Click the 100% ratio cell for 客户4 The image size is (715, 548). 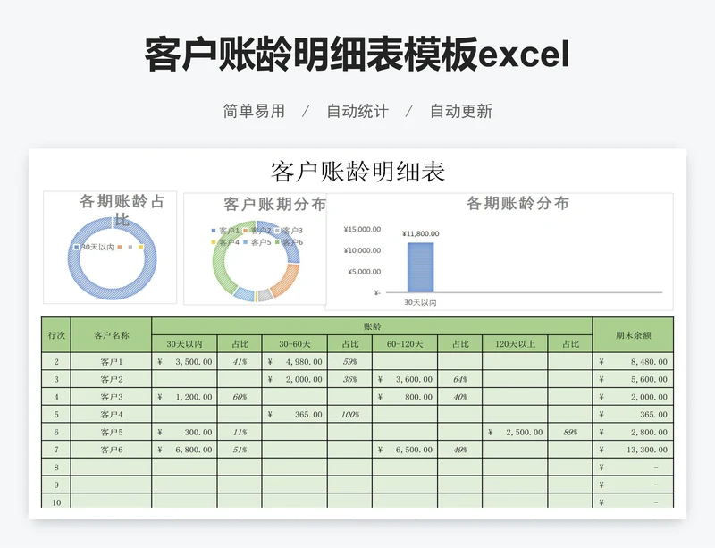click(349, 414)
